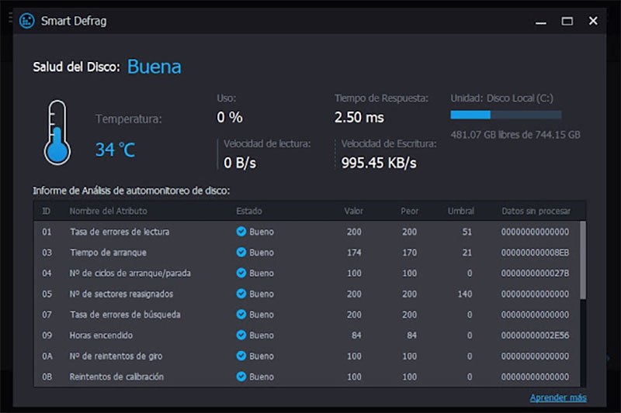Click the checkmark icon in row 04
This screenshot has width=621, height=413.
(241, 273)
